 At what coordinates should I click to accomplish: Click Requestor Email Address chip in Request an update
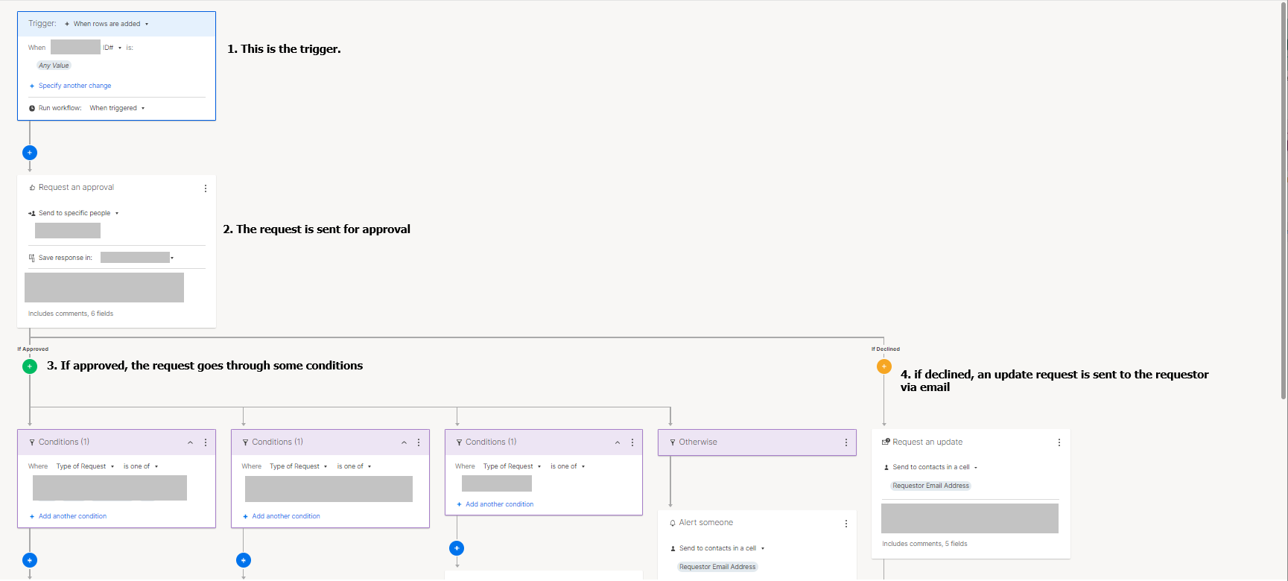[930, 486]
